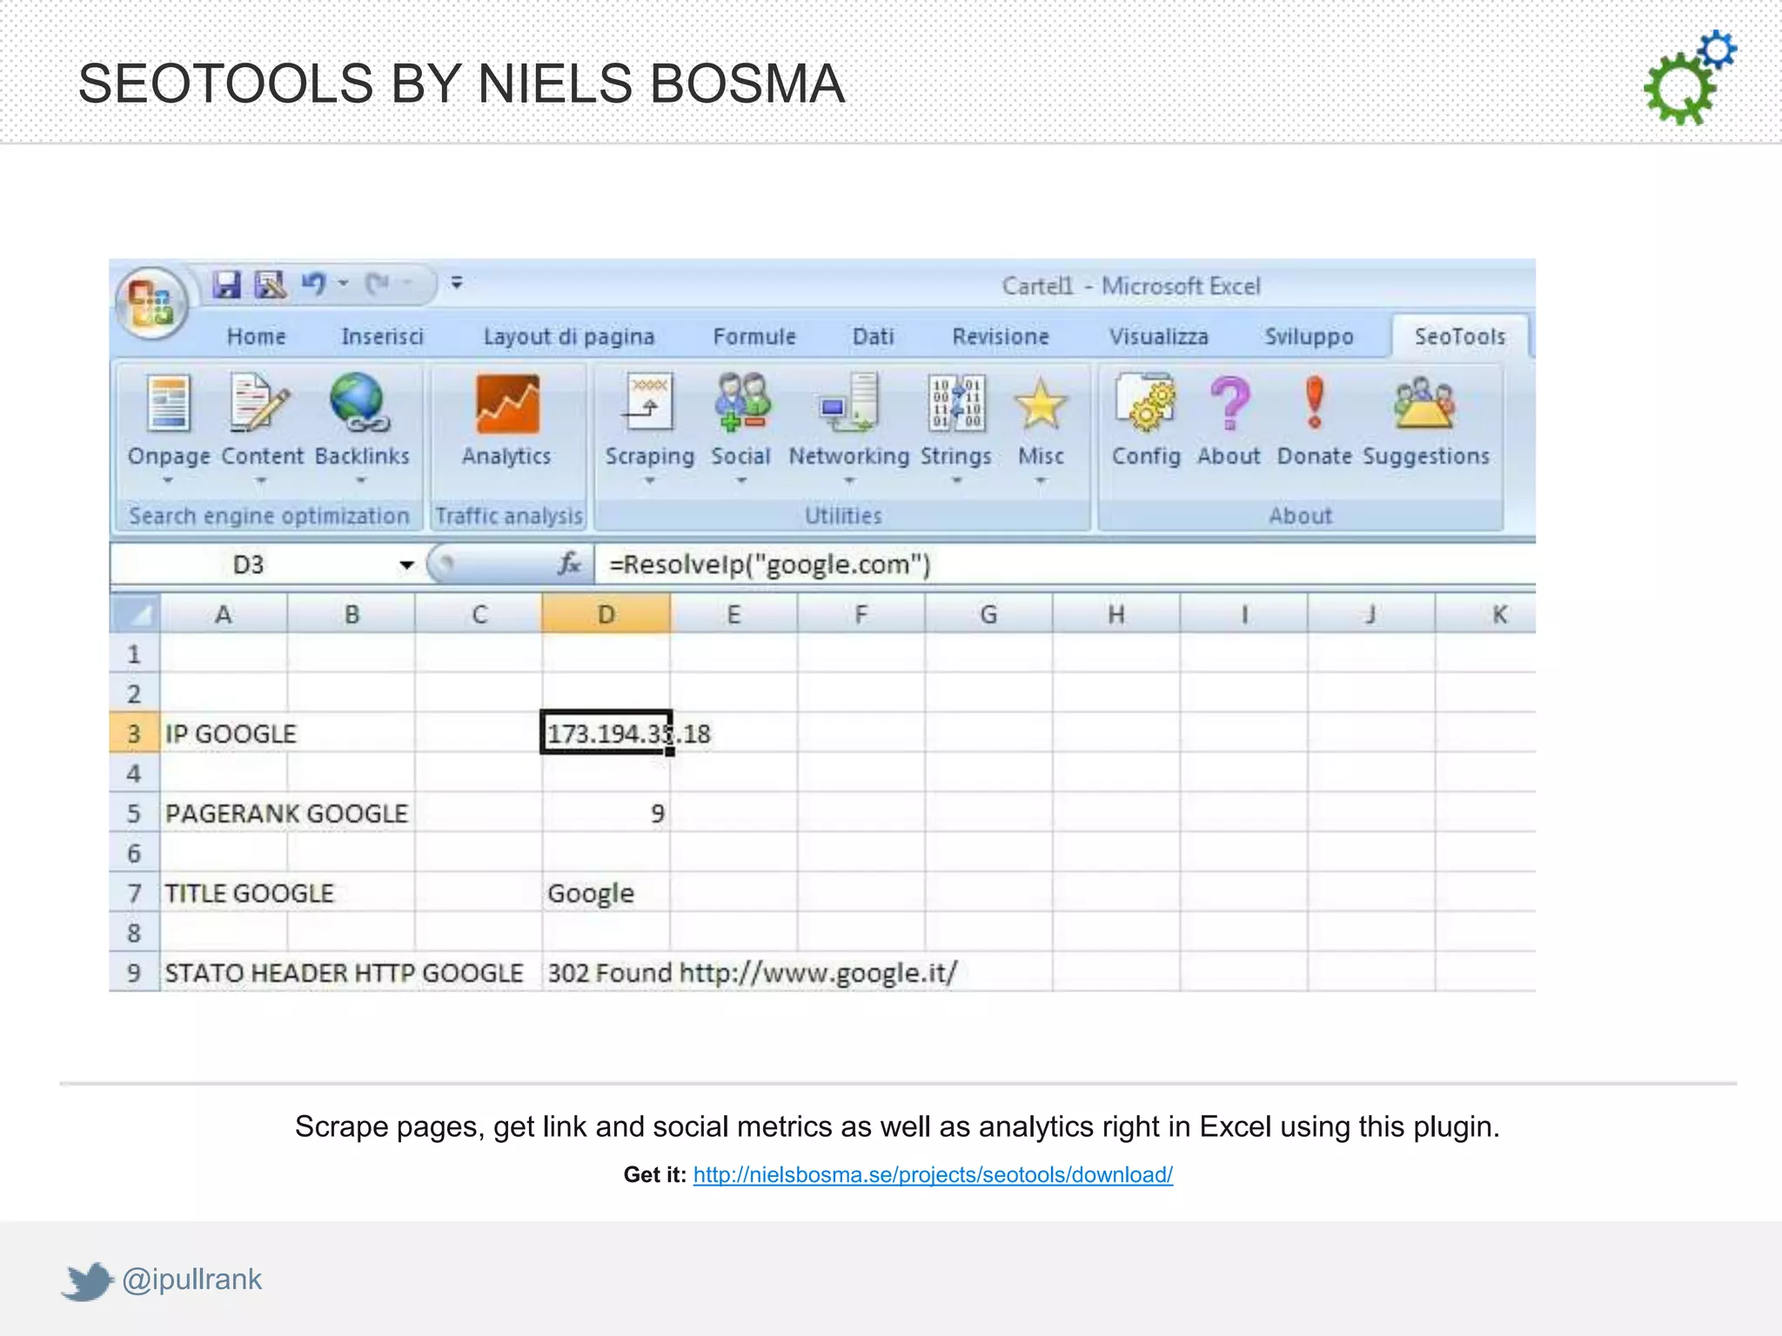Click the Twitter bird icon

point(88,1281)
